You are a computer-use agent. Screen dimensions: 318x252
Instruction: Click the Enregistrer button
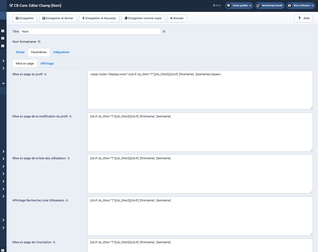[x=25, y=18]
